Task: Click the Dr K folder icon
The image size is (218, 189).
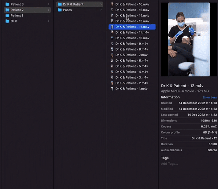Action: point(7,21)
